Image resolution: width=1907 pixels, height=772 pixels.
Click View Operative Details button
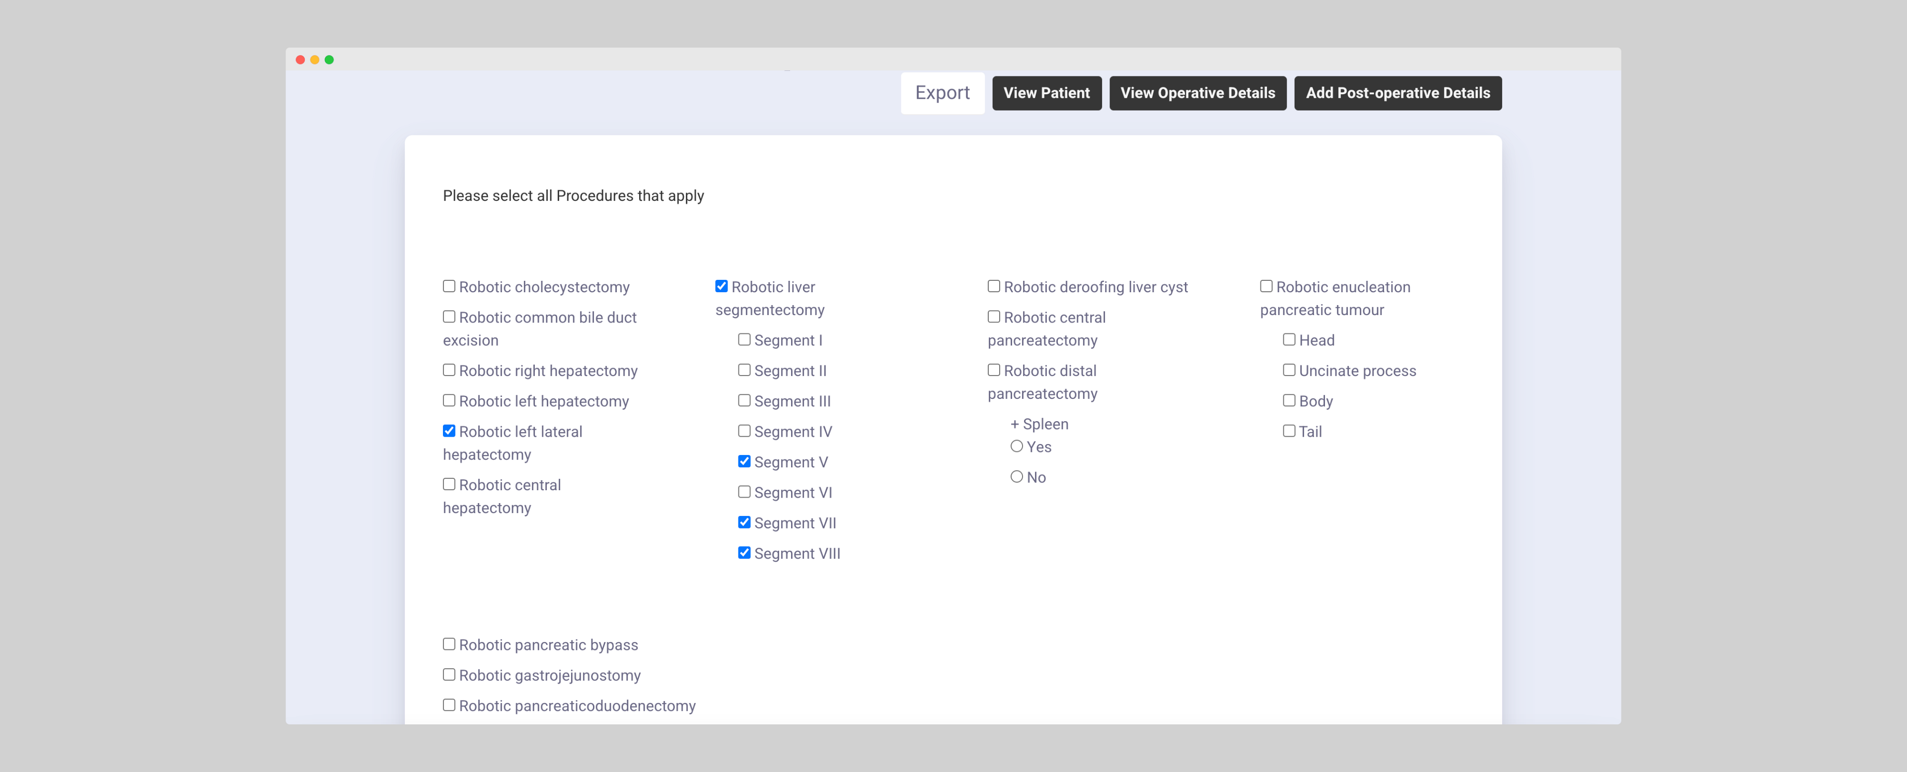(x=1197, y=93)
